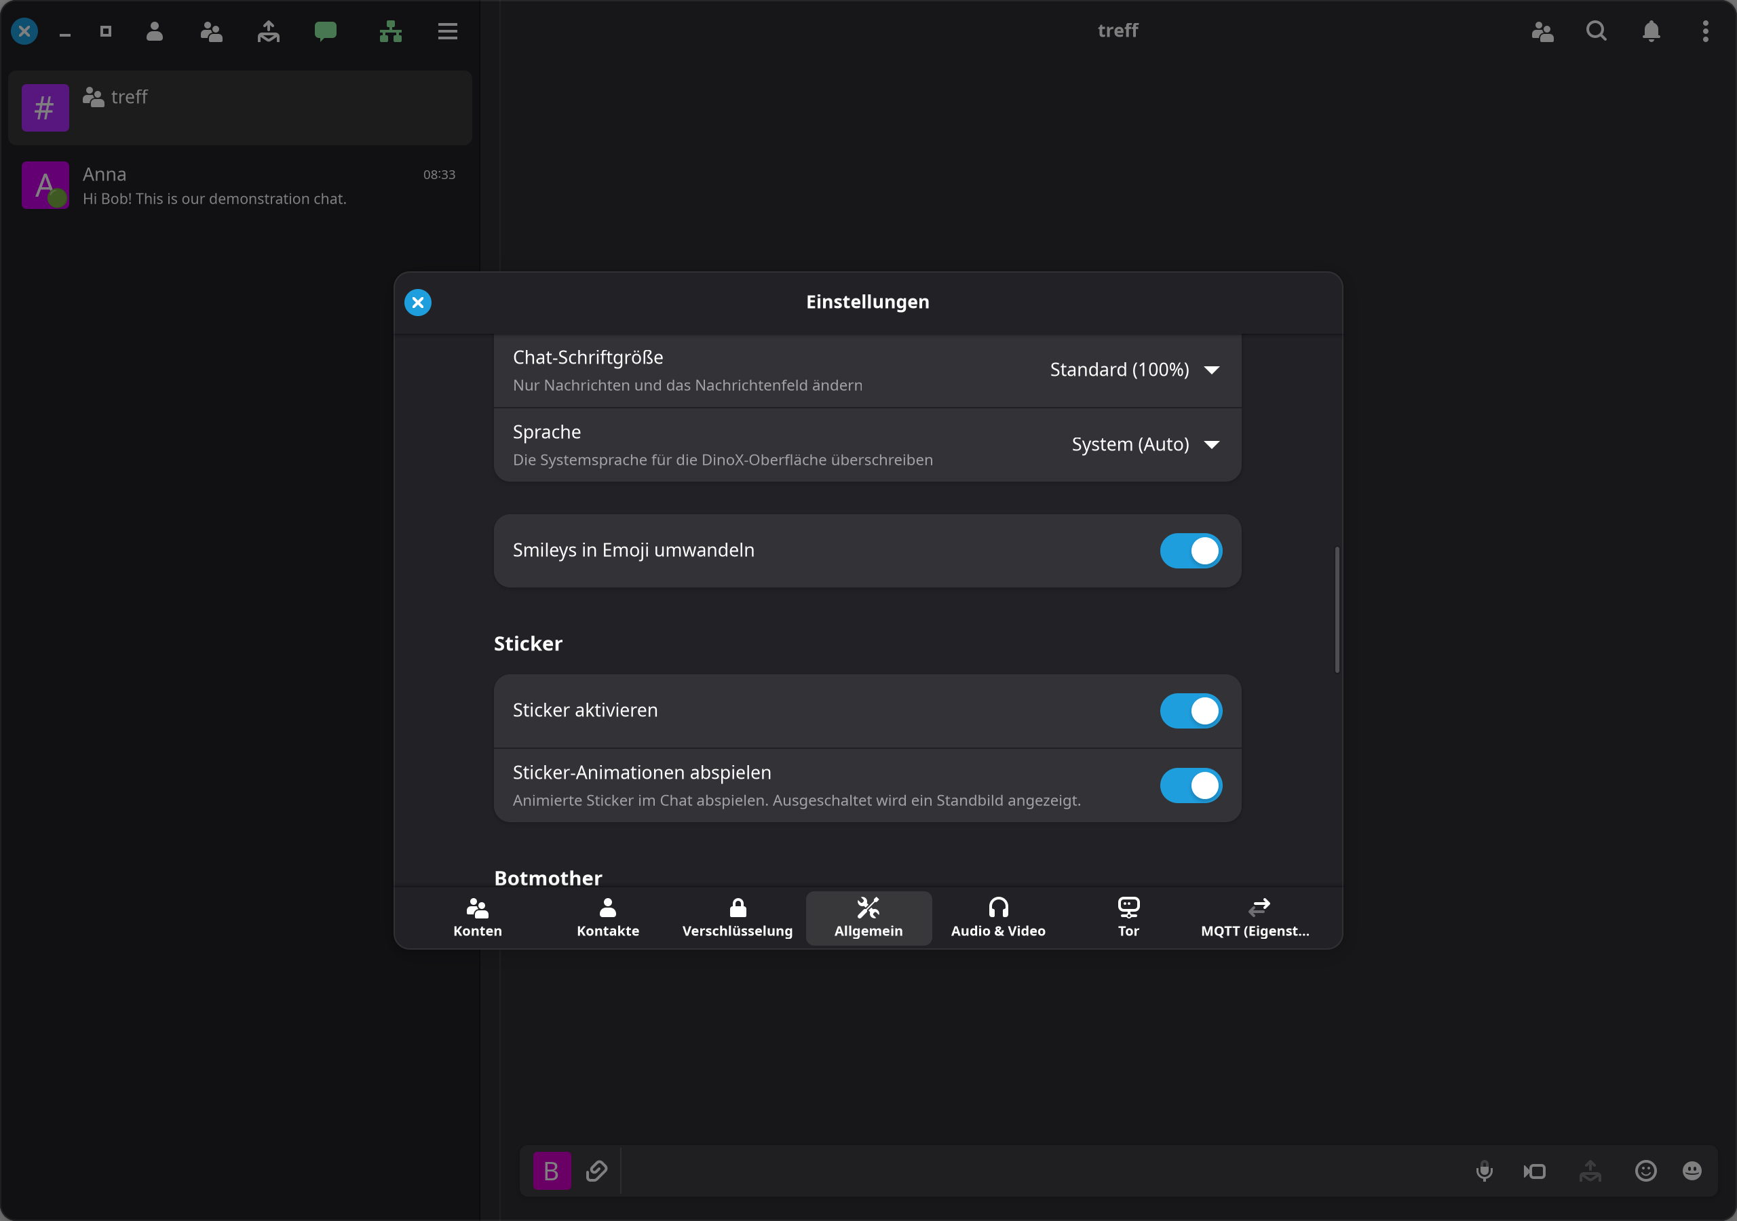The image size is (1737, 1221).
Task: Start voice recording with microphone icon
Action: (x=1485, y=1171)
